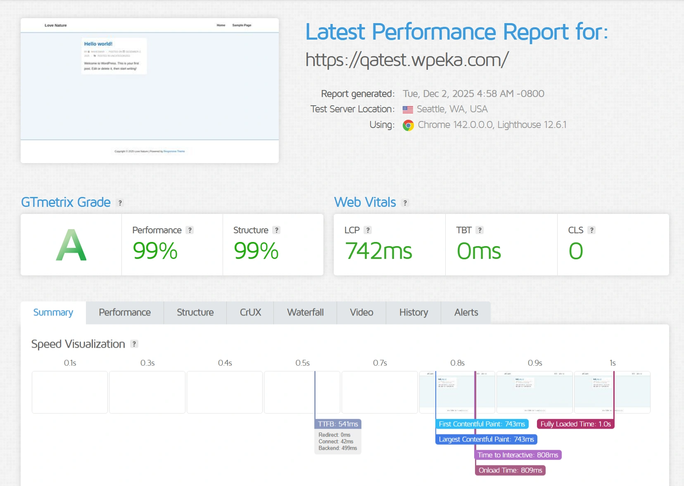Image resolution: width=684 pixels, height=486 pixels.
Task: Click the Speed Visualization help icon
Action: tap(134, 344)
